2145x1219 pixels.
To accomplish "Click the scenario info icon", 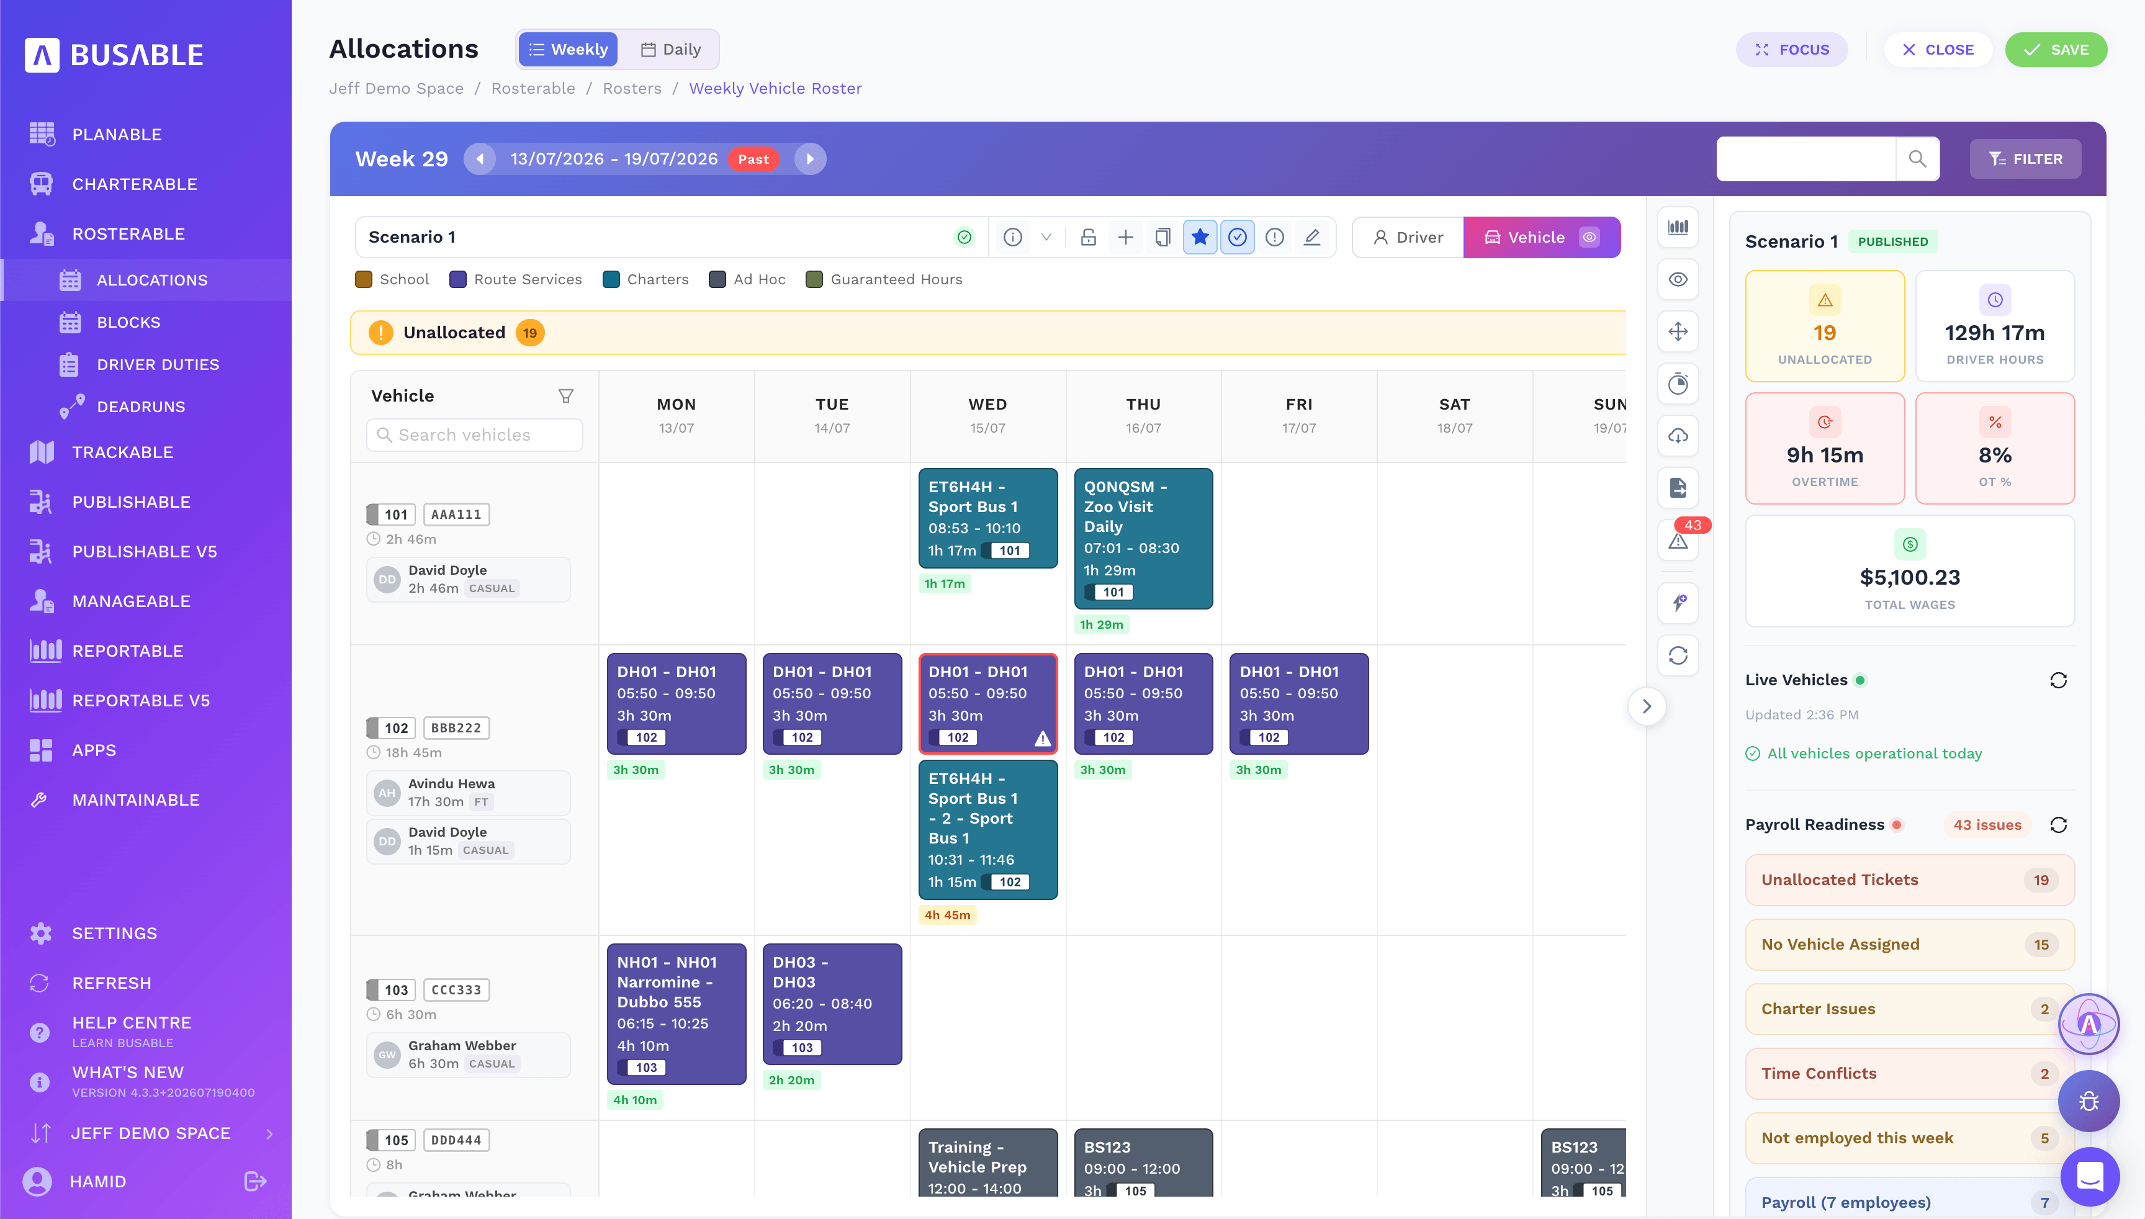I will [1012, 237].
